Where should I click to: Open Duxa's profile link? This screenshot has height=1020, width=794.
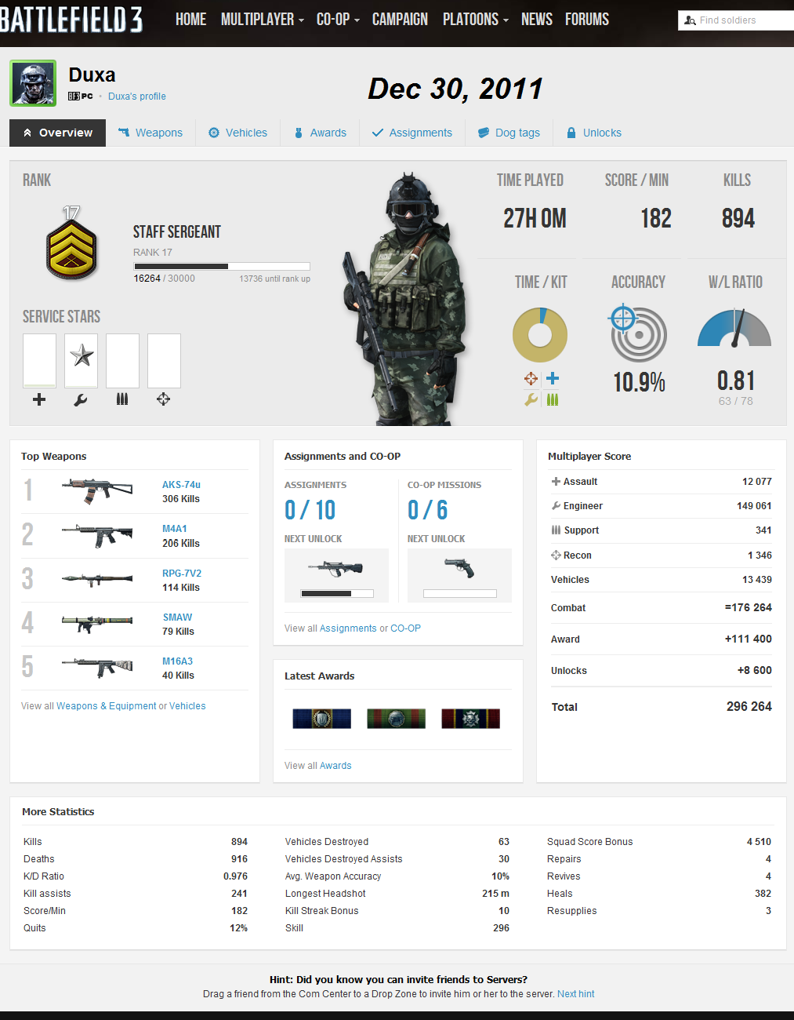136,96
